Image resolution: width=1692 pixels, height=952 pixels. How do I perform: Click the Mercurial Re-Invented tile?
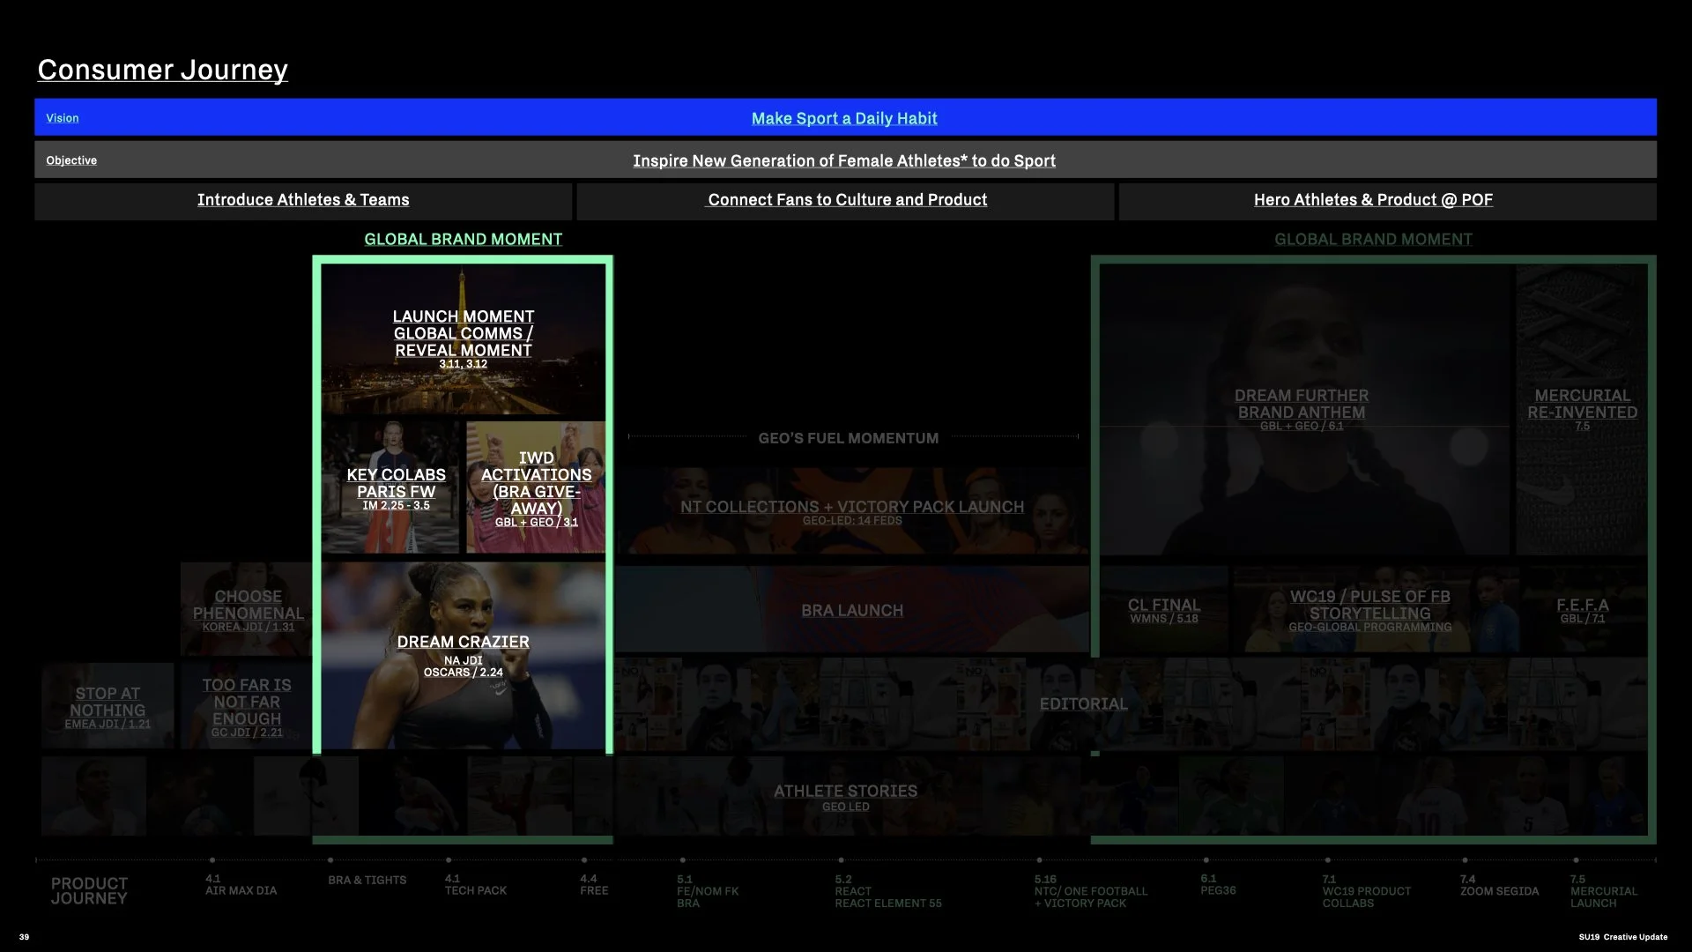pos(1582,408)
